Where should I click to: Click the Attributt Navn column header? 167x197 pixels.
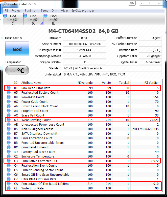48,83
